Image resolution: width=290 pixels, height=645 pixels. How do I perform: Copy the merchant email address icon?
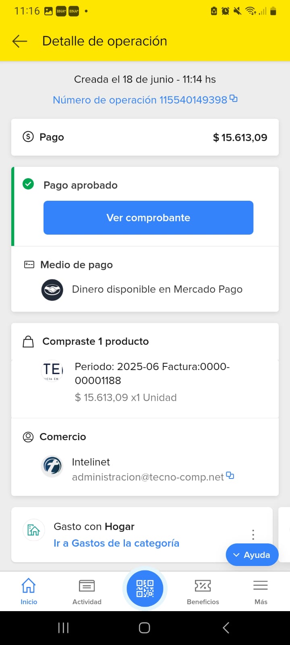point(230,475)
